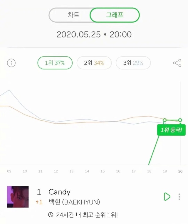Select the 20 o'clock graph data point
This screenshot has height=224, width=188.
(180, 120)
